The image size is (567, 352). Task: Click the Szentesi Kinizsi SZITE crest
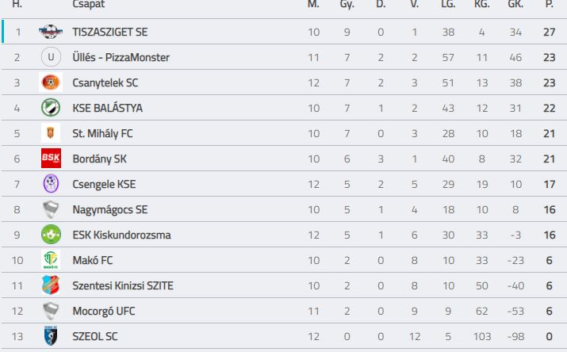pos(51,285)
